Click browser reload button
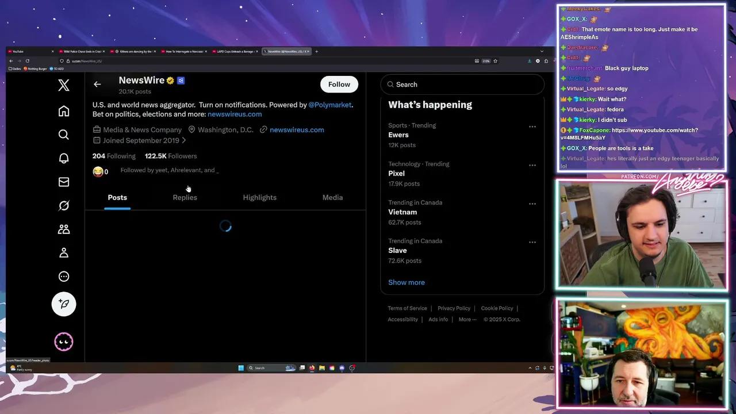The width and height of the screenshot is (736, 414). click(27, 61)
